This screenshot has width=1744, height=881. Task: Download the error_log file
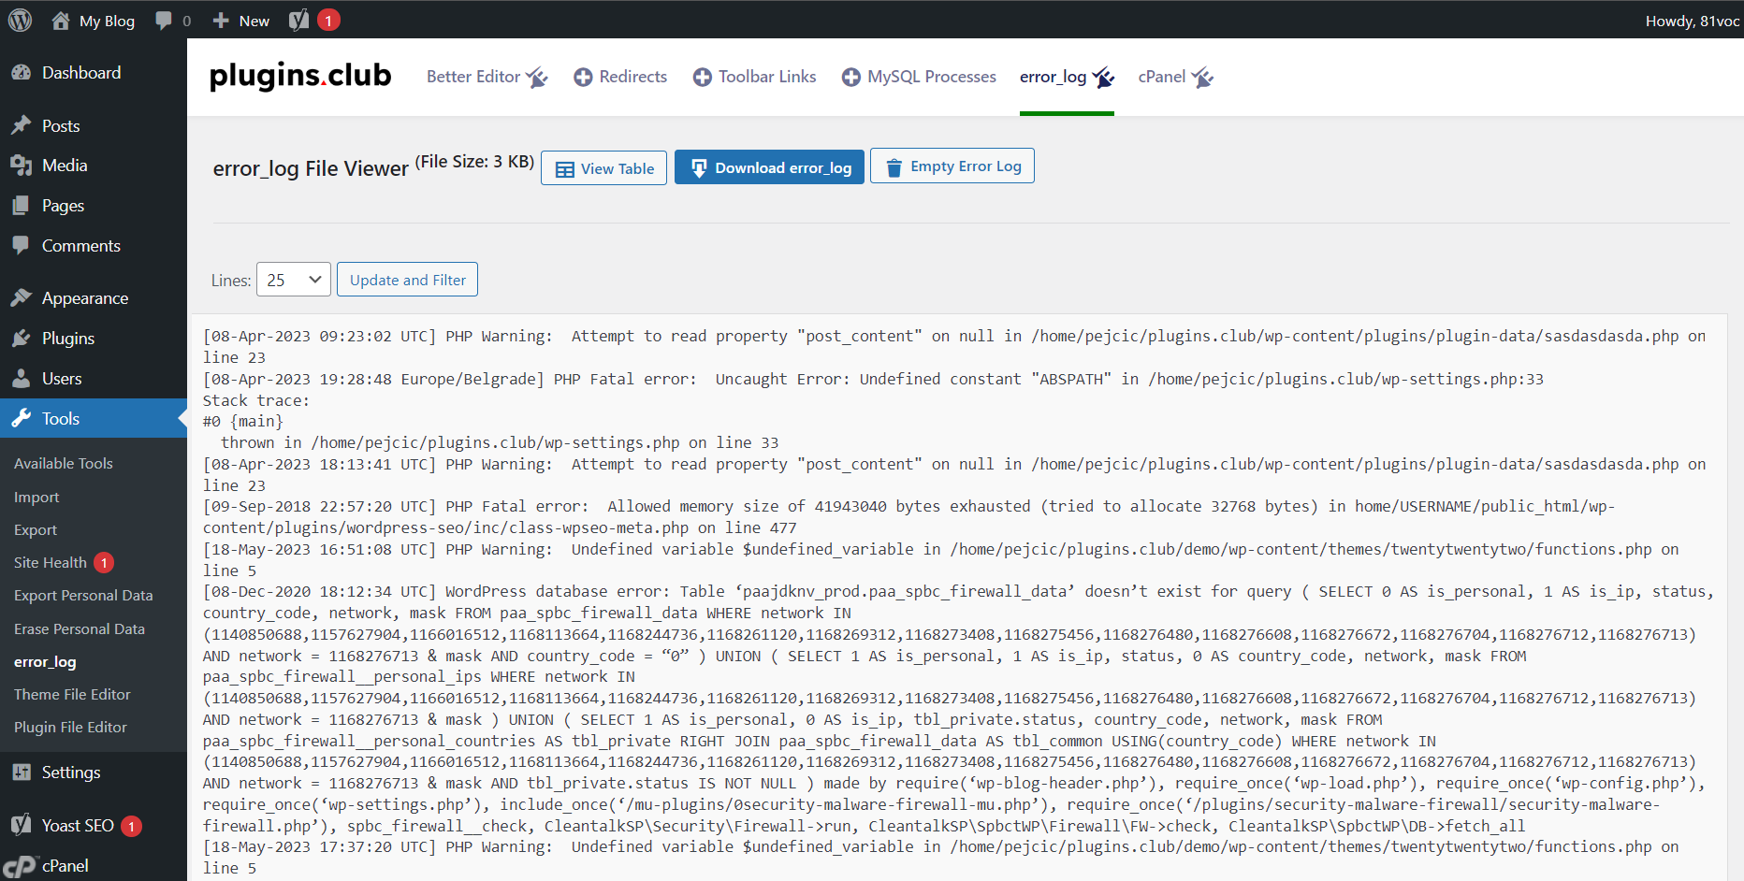[770, 168]
